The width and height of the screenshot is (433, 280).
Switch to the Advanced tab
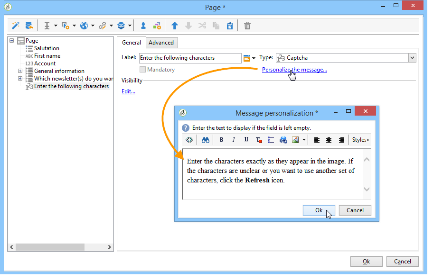(x=161, y=43)
